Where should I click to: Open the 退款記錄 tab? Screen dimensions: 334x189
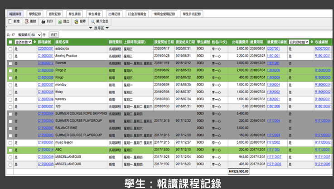55,14
